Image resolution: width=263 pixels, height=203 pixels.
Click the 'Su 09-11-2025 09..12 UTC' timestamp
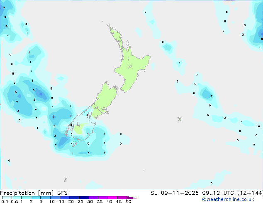coord(192,193)
